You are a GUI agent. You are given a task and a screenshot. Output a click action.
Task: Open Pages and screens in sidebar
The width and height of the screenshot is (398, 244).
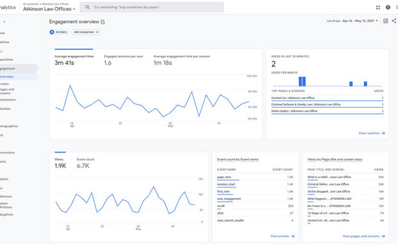click(7, 91)
